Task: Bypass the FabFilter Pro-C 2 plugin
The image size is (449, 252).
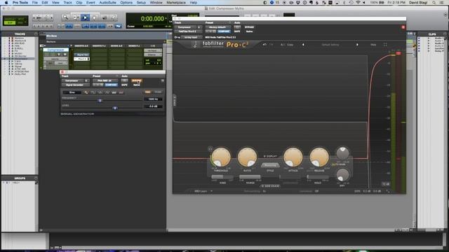Action: click(x=250, y=27)
